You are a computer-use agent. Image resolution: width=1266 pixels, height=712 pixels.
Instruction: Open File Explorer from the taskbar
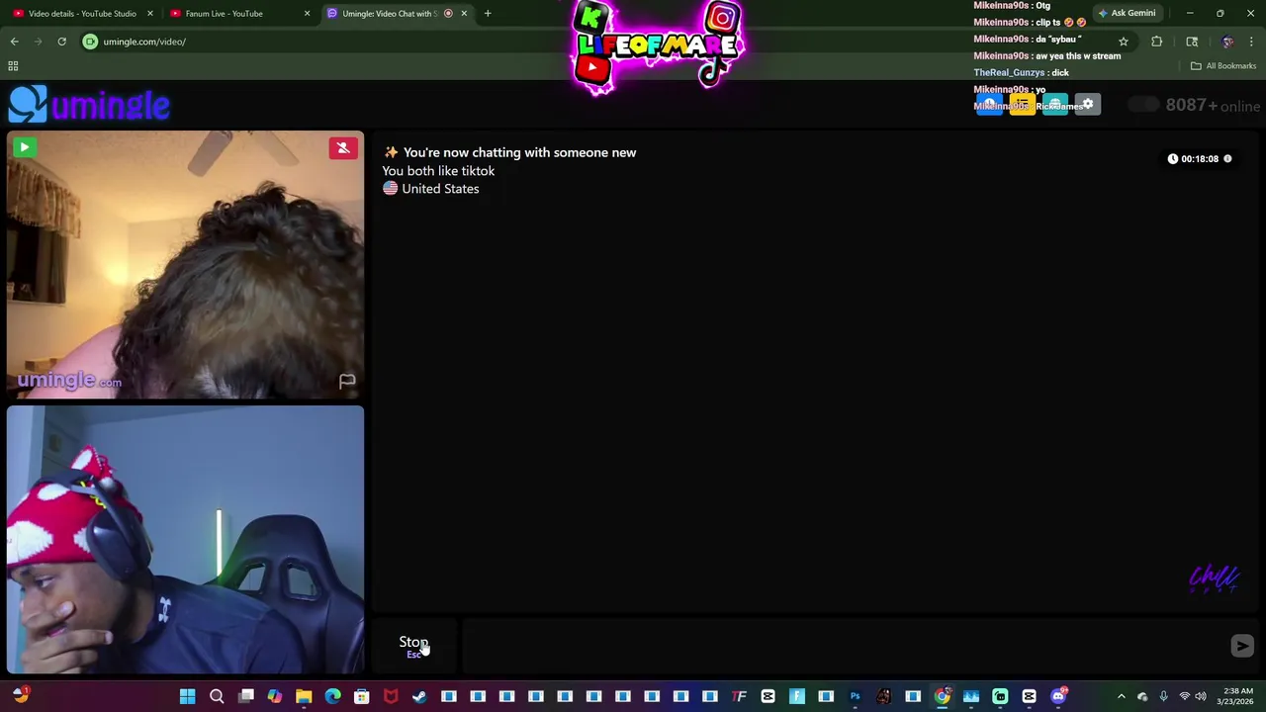pyautogui.click(x=304, y=697)
